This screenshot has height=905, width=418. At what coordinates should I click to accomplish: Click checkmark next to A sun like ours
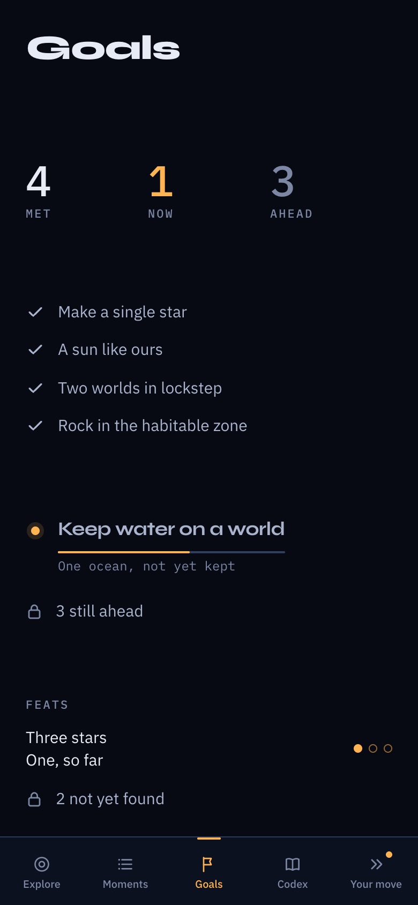[x=35, y=350]
